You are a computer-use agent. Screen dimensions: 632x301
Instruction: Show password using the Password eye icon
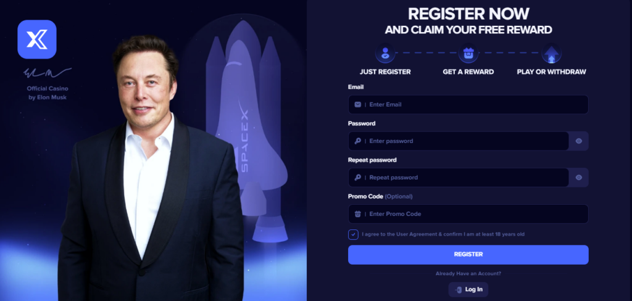click(x=579, y=141)
